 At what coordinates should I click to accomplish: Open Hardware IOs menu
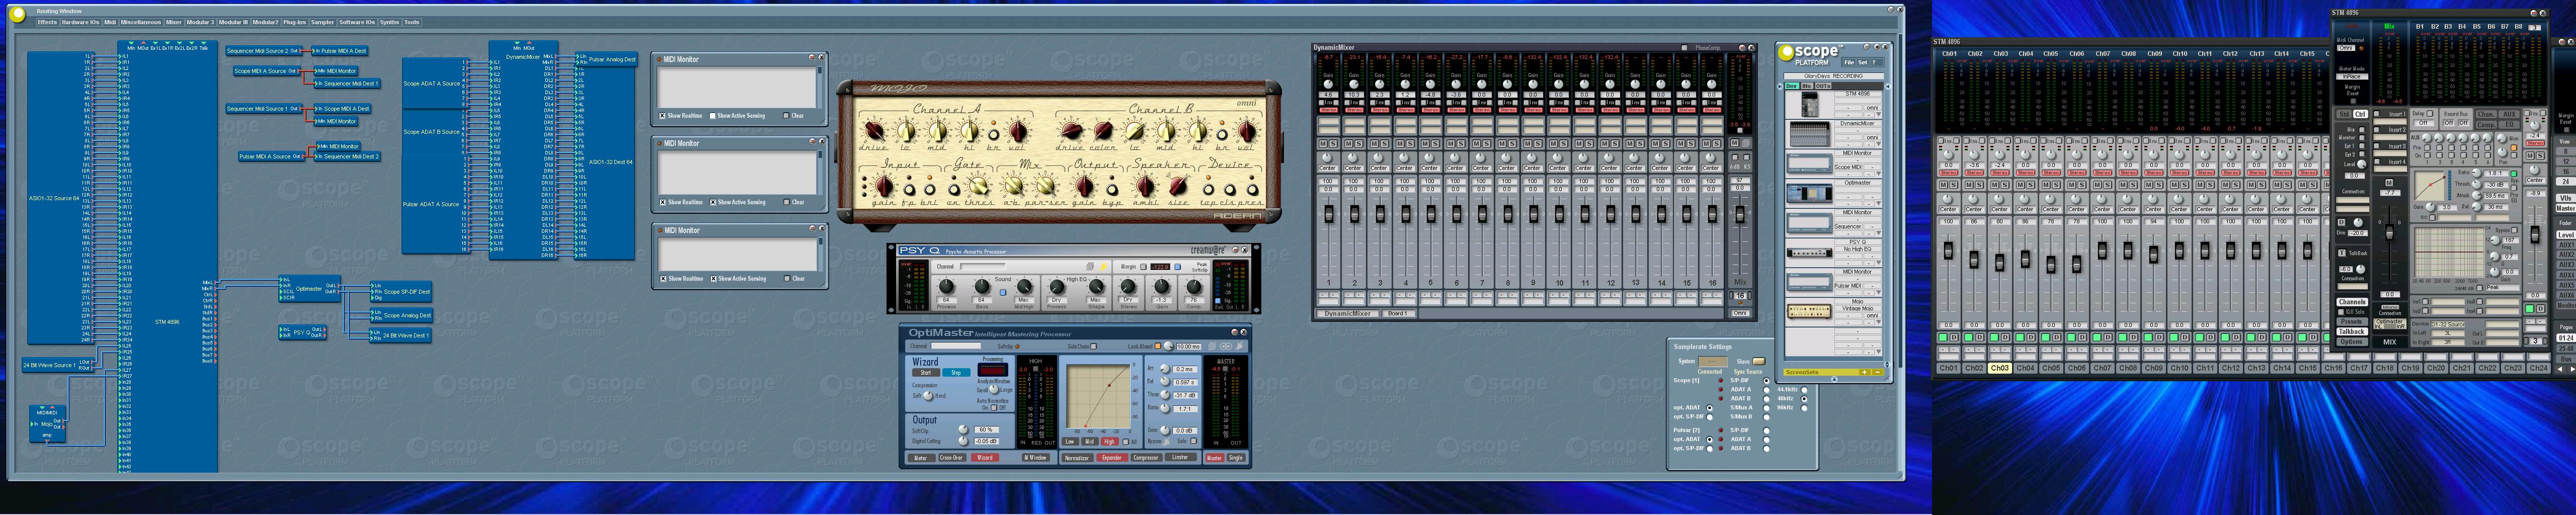80,22
